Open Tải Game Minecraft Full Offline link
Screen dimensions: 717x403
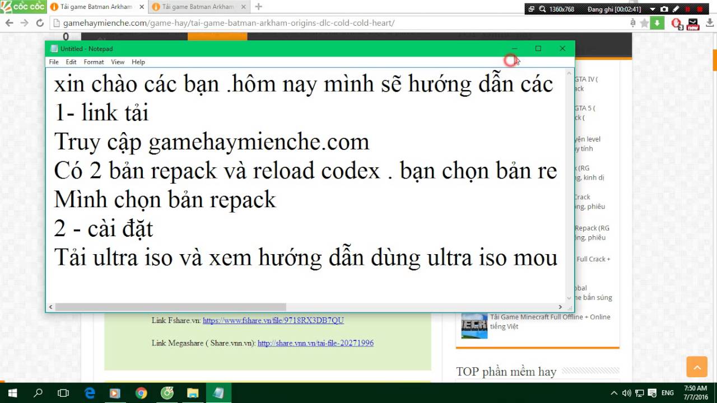(550, 321)
